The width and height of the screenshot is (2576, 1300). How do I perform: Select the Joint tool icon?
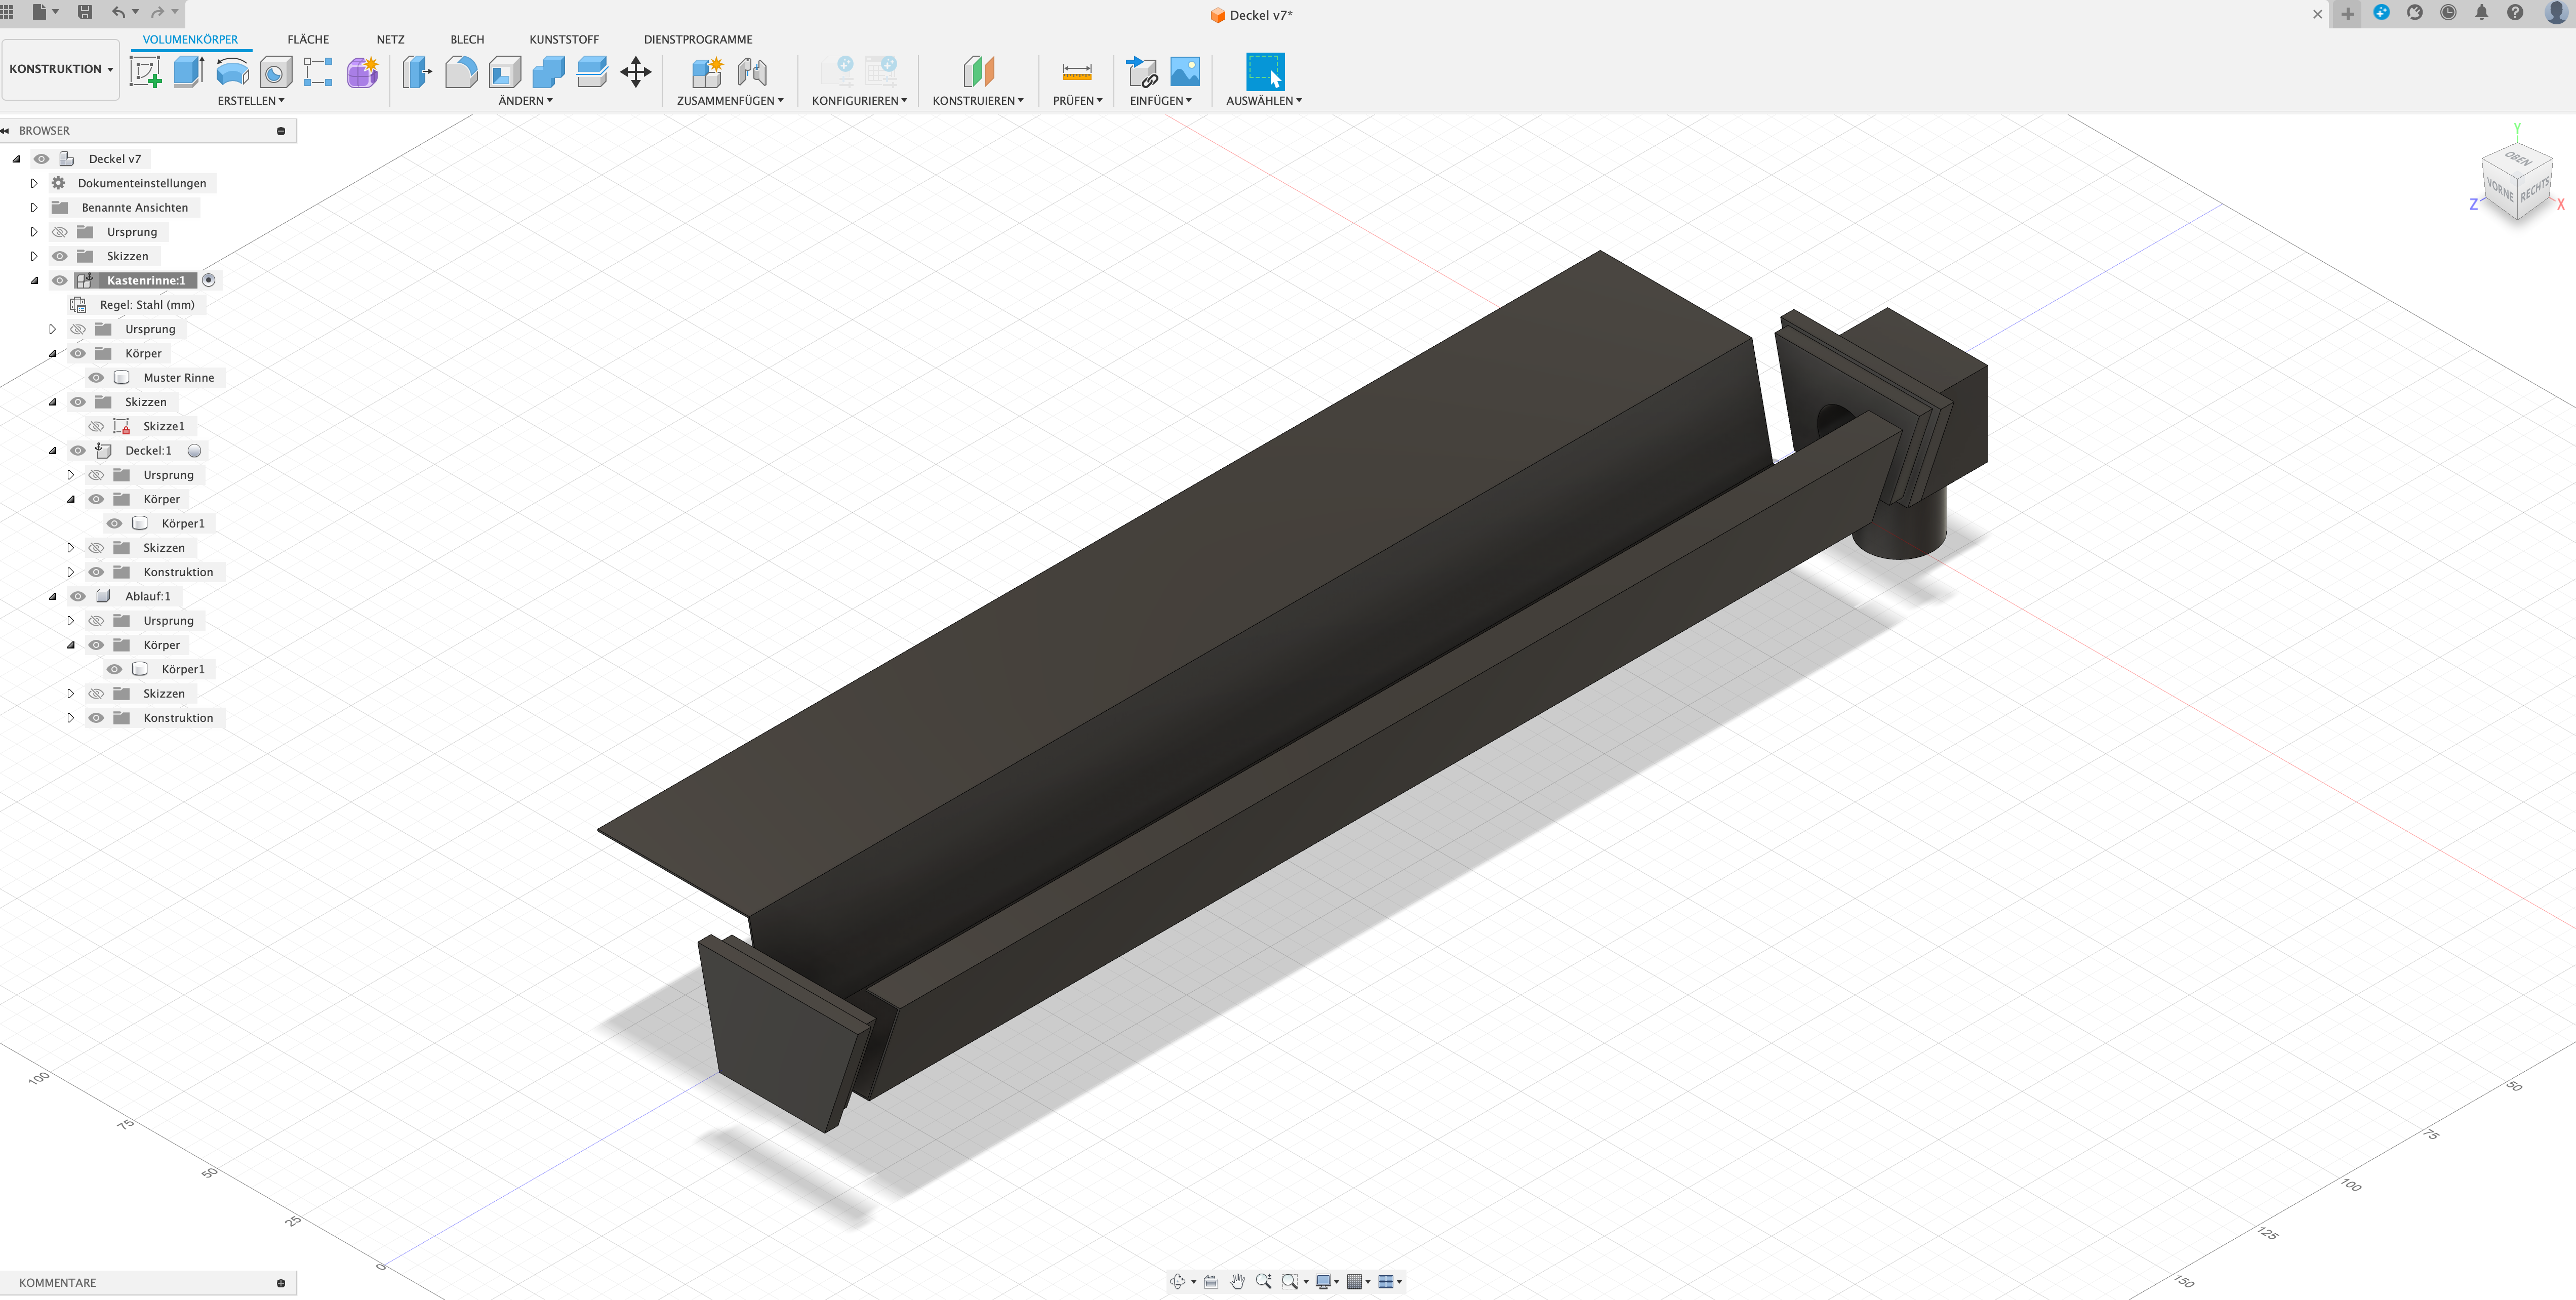coord(752,72)
